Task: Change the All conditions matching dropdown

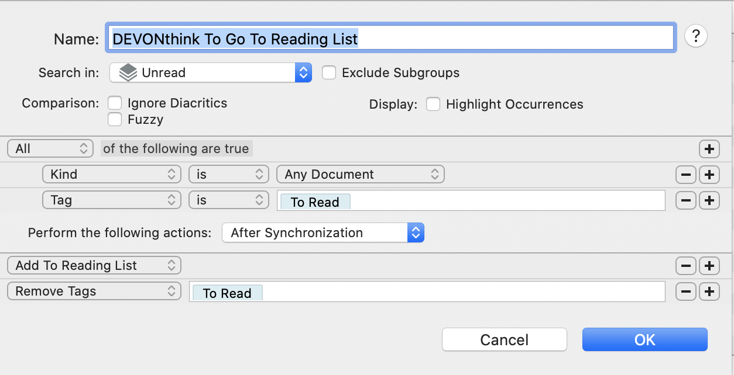Action: (50, 148)
